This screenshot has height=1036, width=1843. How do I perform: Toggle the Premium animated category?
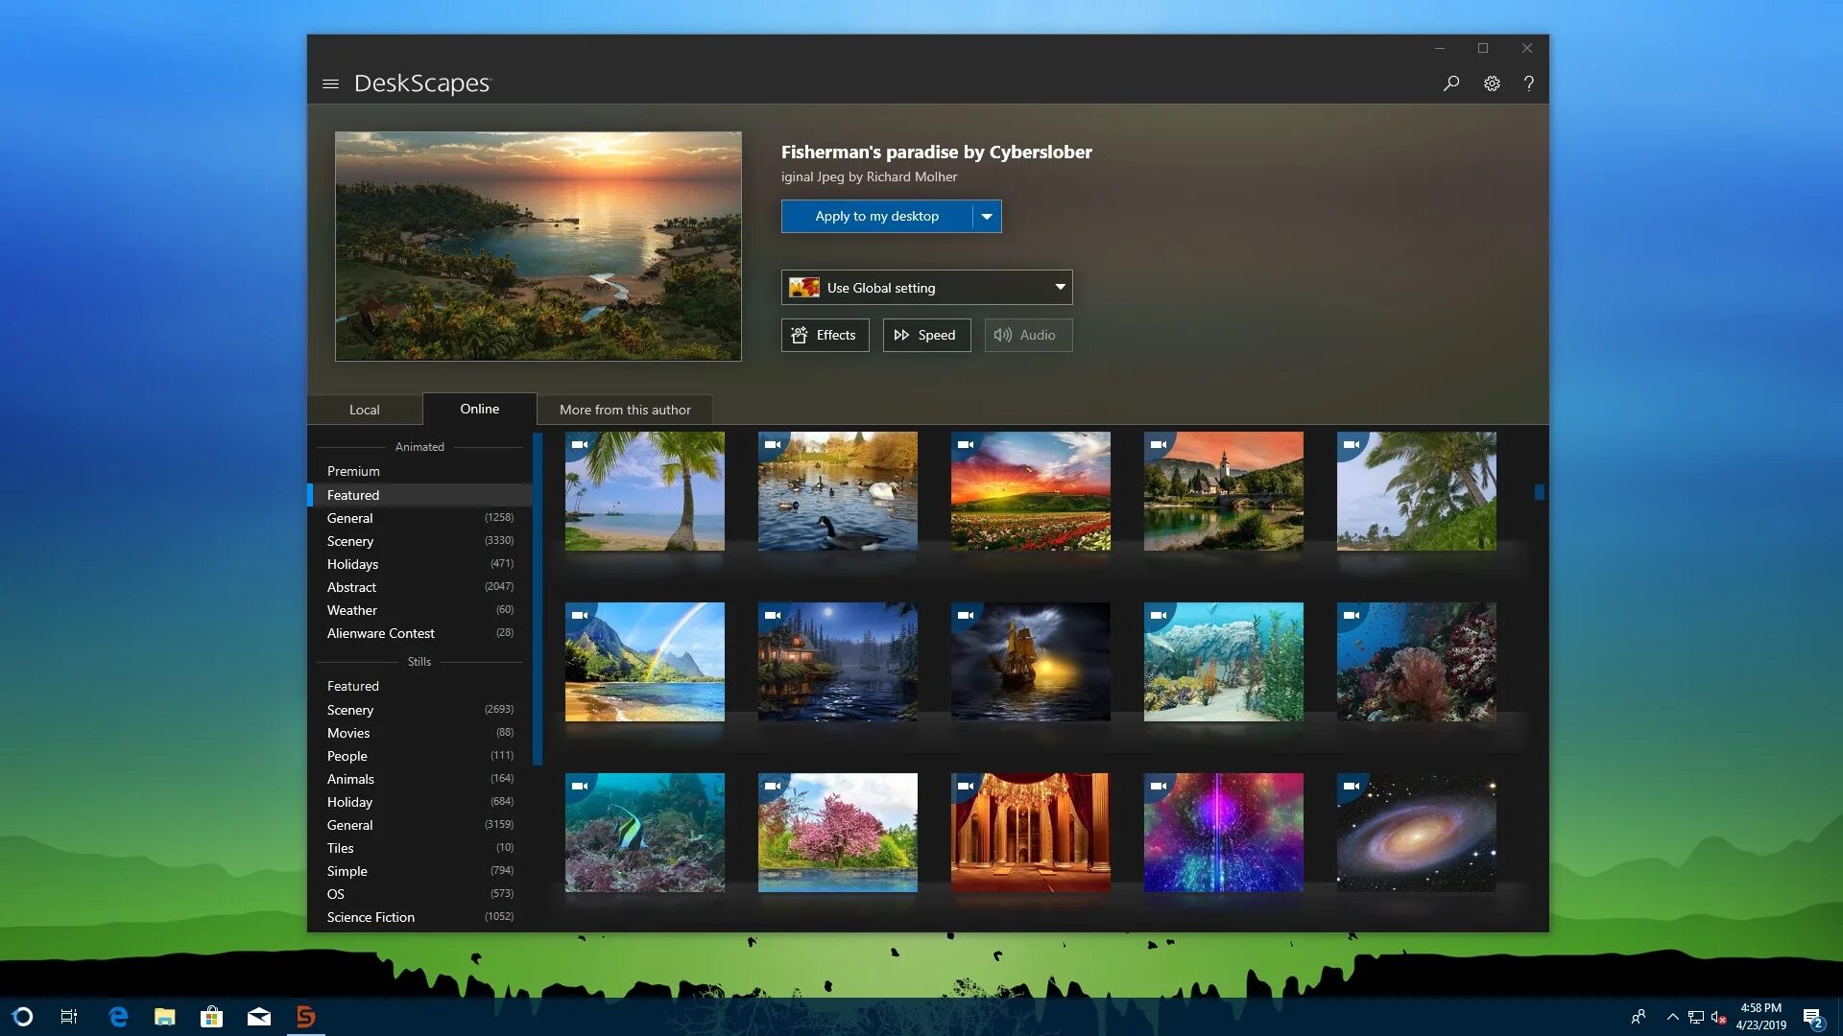coord(353,471)
